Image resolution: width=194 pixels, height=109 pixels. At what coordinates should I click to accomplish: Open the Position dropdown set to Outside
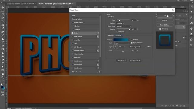(120, 23)
